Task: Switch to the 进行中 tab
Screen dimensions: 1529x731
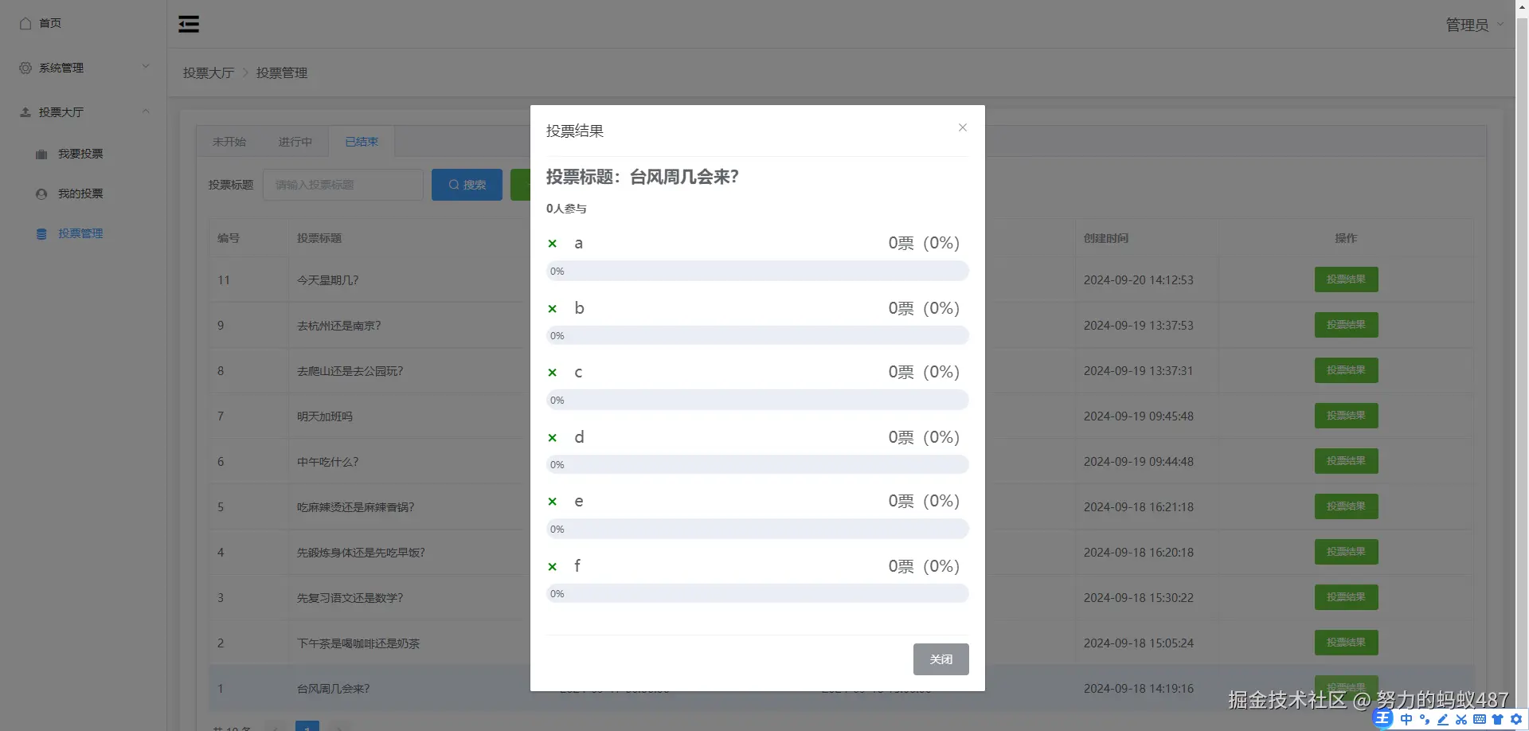Action: click(295, 142)
